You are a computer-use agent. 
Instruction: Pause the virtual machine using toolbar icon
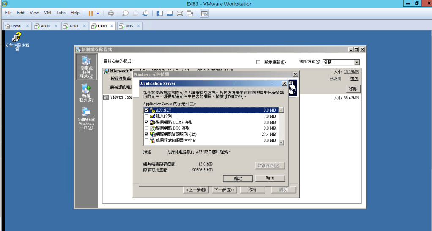91,13
